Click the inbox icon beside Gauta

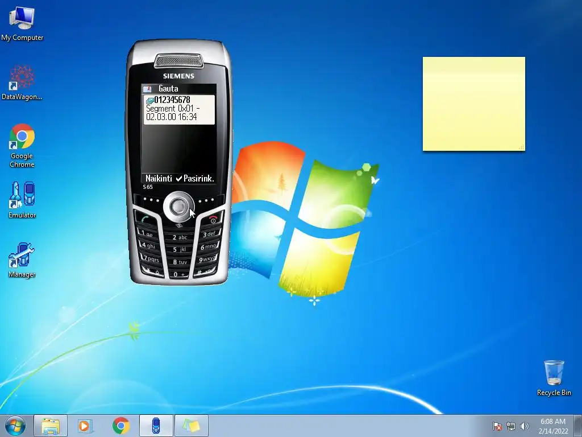(147, 89)
